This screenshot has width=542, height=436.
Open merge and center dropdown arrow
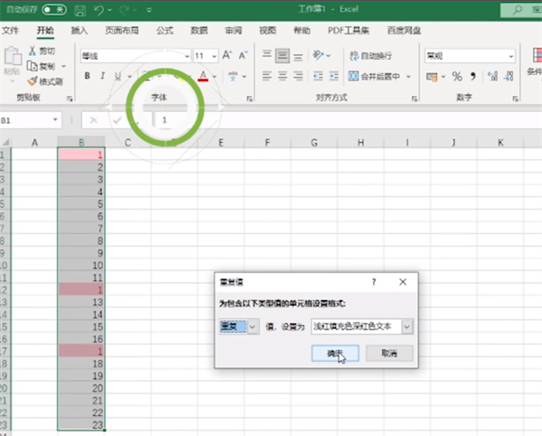408,77
